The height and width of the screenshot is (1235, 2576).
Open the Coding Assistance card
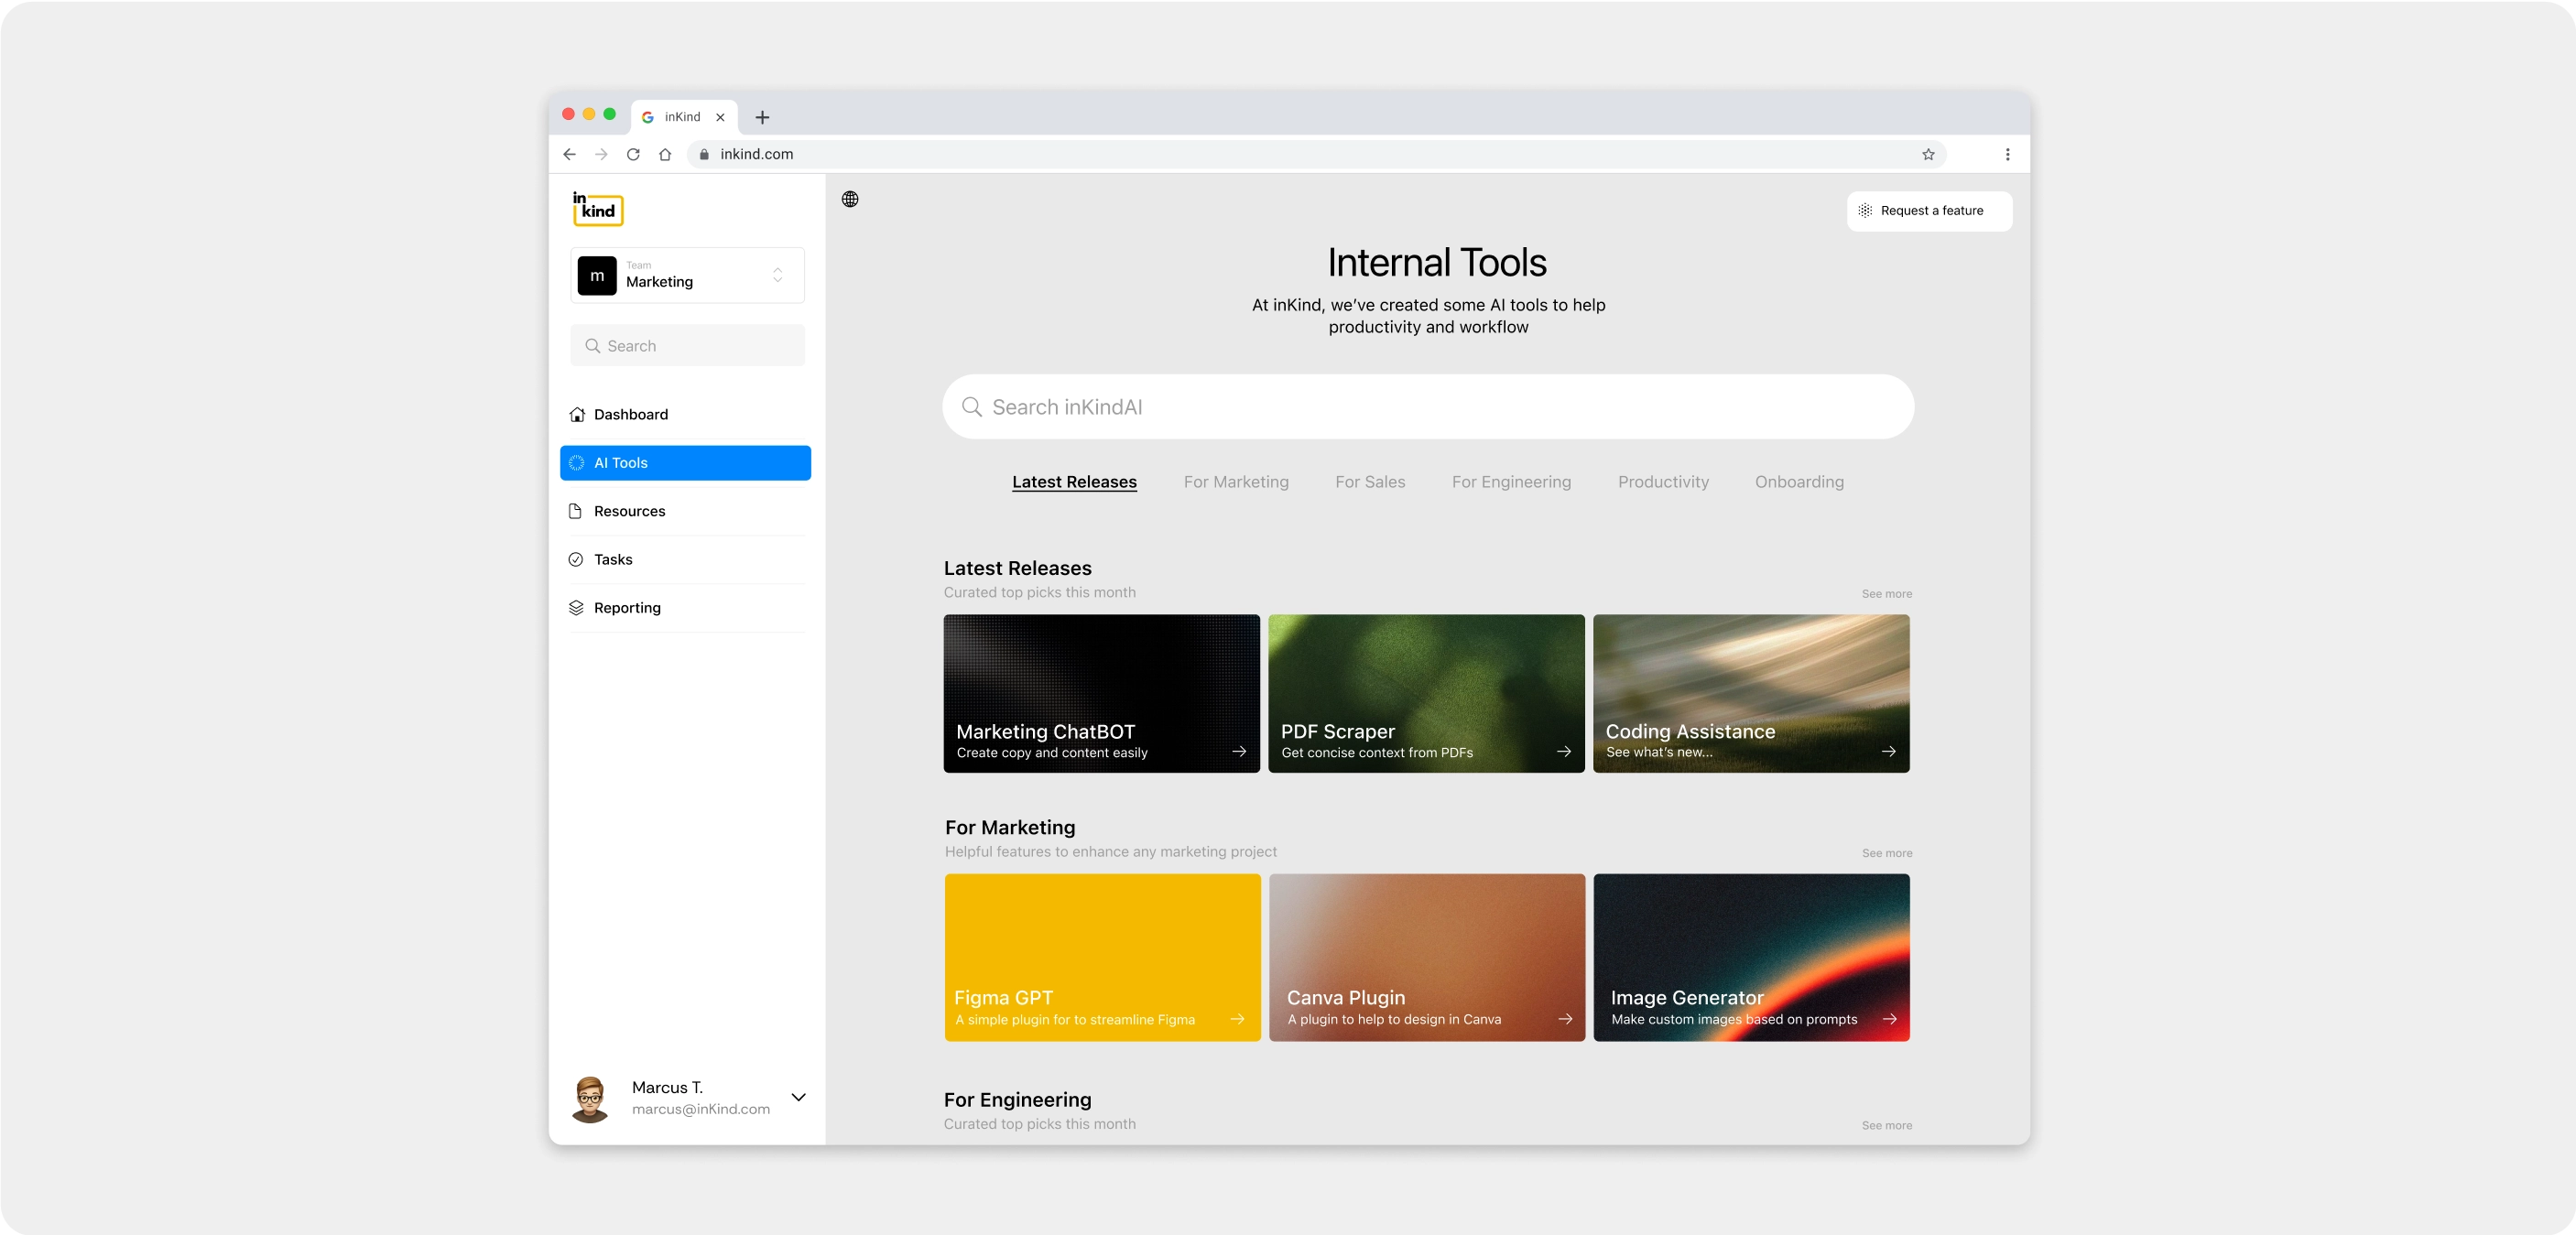1751,693
